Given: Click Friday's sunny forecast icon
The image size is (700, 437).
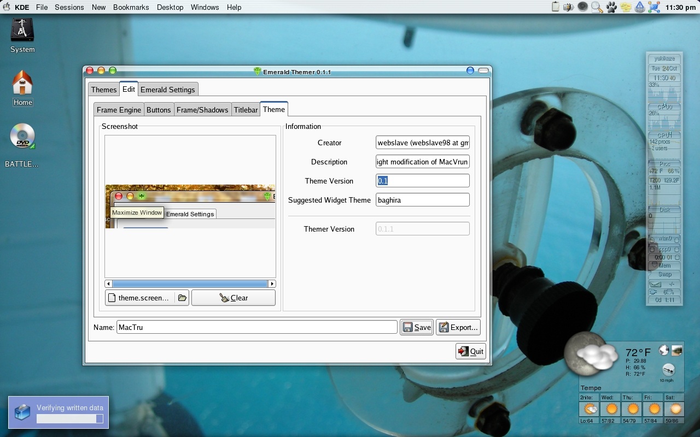Looking at the screenshot, I should point(654,409).
